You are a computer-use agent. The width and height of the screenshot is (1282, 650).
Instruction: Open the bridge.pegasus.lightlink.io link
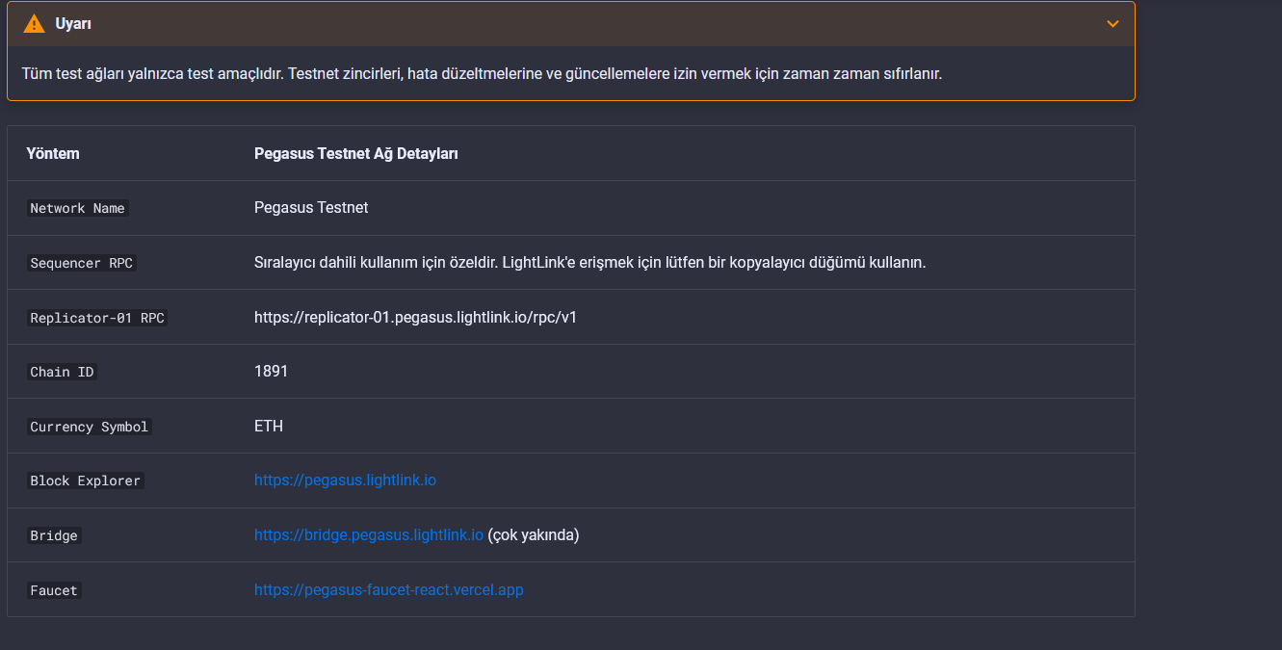click(369, 534)
